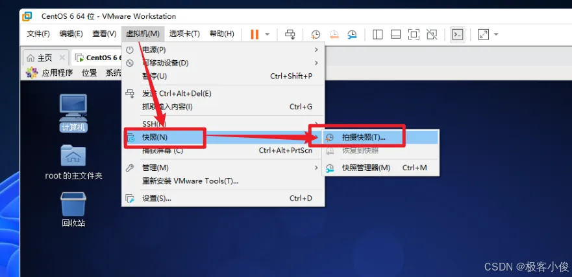Click the revert to snapshot toolbar icon

(x=334, y=34)
